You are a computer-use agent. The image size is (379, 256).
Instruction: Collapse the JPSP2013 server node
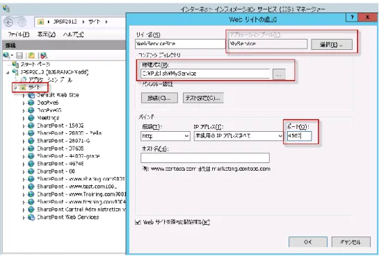8,73
